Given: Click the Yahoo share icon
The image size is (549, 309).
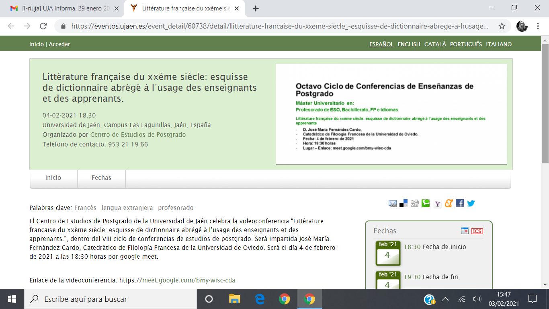Looking at the screenshot, I should point(438,204).
